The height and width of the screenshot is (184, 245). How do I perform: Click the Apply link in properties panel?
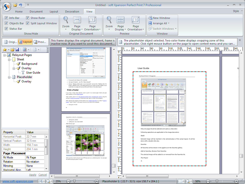(33, 175)
